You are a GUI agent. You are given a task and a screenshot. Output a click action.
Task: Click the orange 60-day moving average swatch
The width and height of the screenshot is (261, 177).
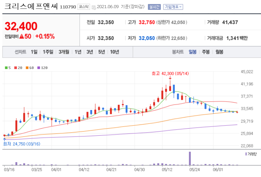pyautogui.click(x=27, y=68)
